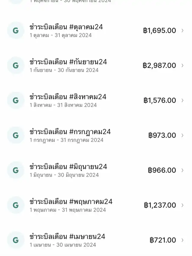Tap the G icon beside พฤษภาคม24 bill

pos(16,205)
